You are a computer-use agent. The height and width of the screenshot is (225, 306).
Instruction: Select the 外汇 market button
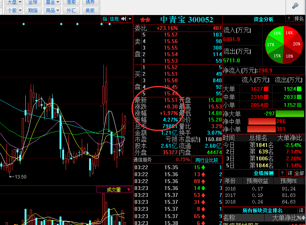point(71,10)
